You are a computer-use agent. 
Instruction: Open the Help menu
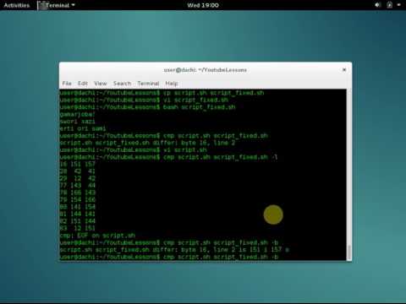pos(172,84)
